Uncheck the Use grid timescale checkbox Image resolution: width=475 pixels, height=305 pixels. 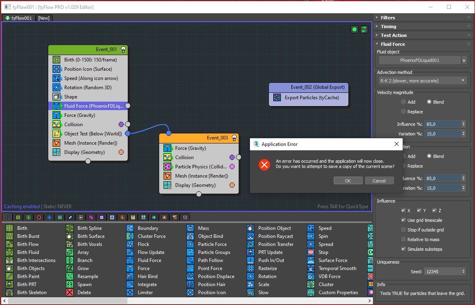pyautogui.click(x=403, y=220)
